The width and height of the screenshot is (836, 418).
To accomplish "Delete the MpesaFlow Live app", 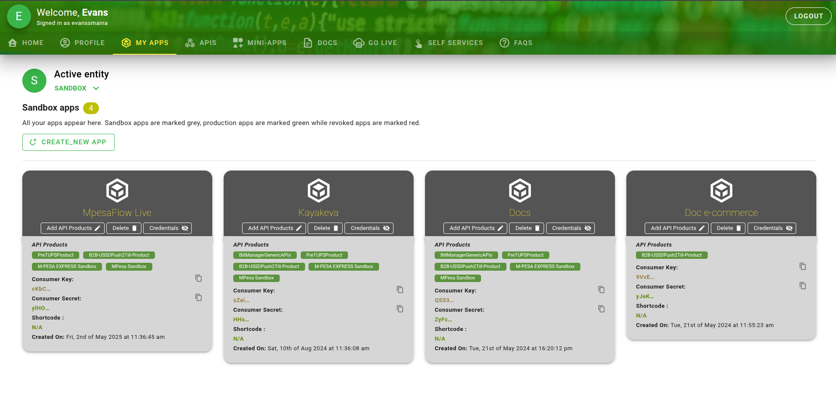I will [x=124, y=228].
